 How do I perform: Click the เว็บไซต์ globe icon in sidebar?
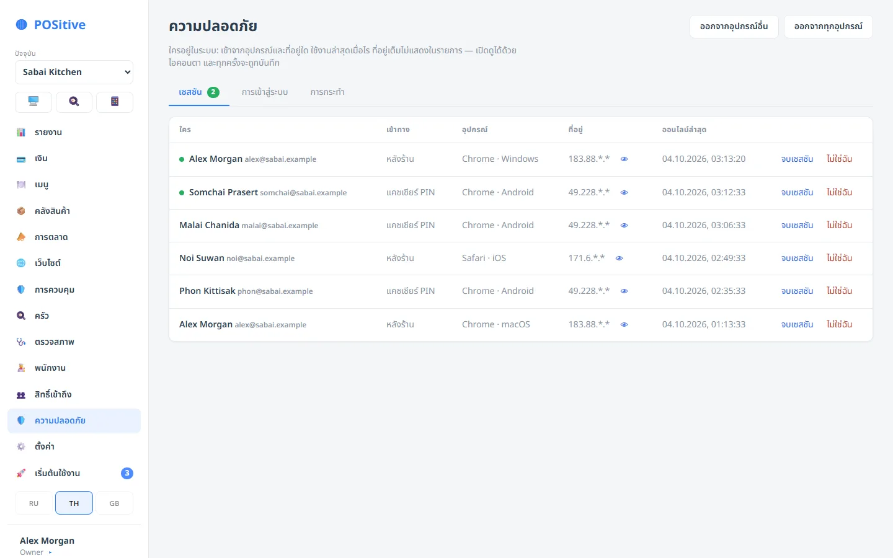(x=21, y=263)
